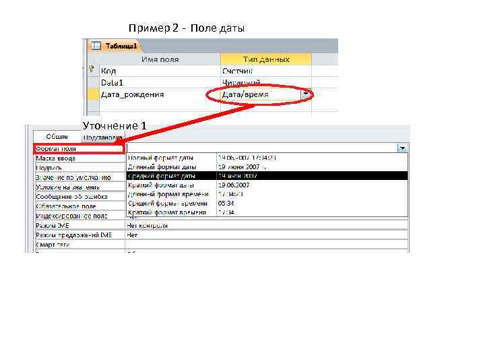The height and width of the screenshot is (364, 485).
Task: Click the empty Смарт-теги value field
Action: click(266, 245)
